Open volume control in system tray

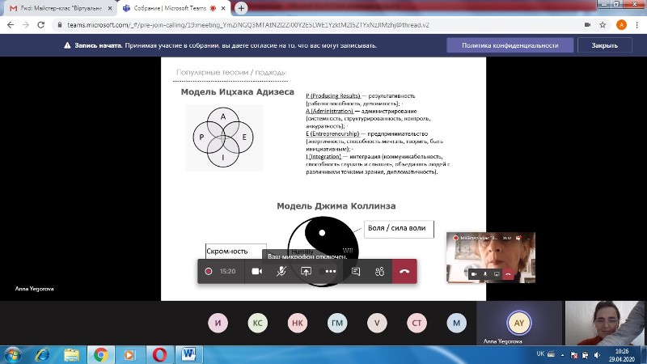coord(597,355)
